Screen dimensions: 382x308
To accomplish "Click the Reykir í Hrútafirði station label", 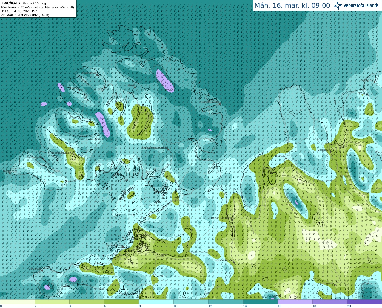I will tap(221, 218).
